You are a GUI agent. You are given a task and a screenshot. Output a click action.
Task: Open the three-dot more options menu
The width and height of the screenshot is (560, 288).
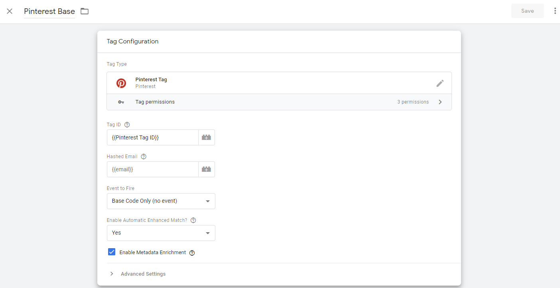[x=555, y=11]
